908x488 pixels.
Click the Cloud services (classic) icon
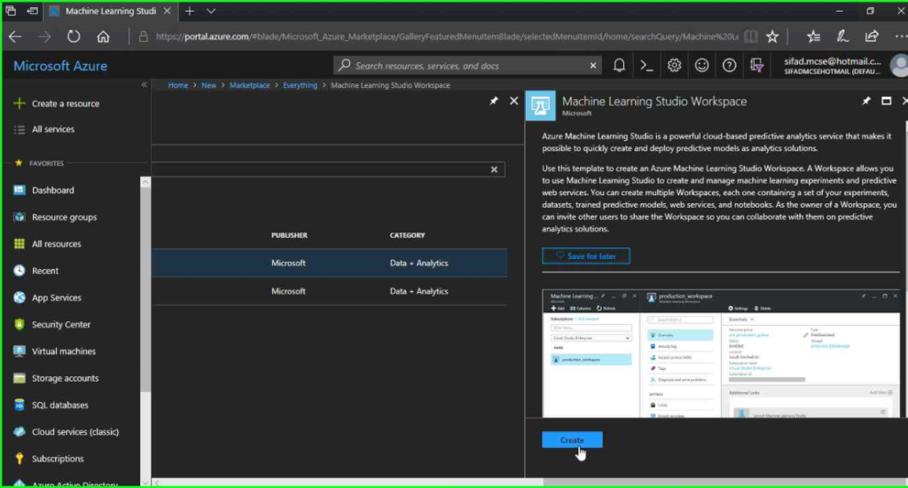[x=20, y=432]
